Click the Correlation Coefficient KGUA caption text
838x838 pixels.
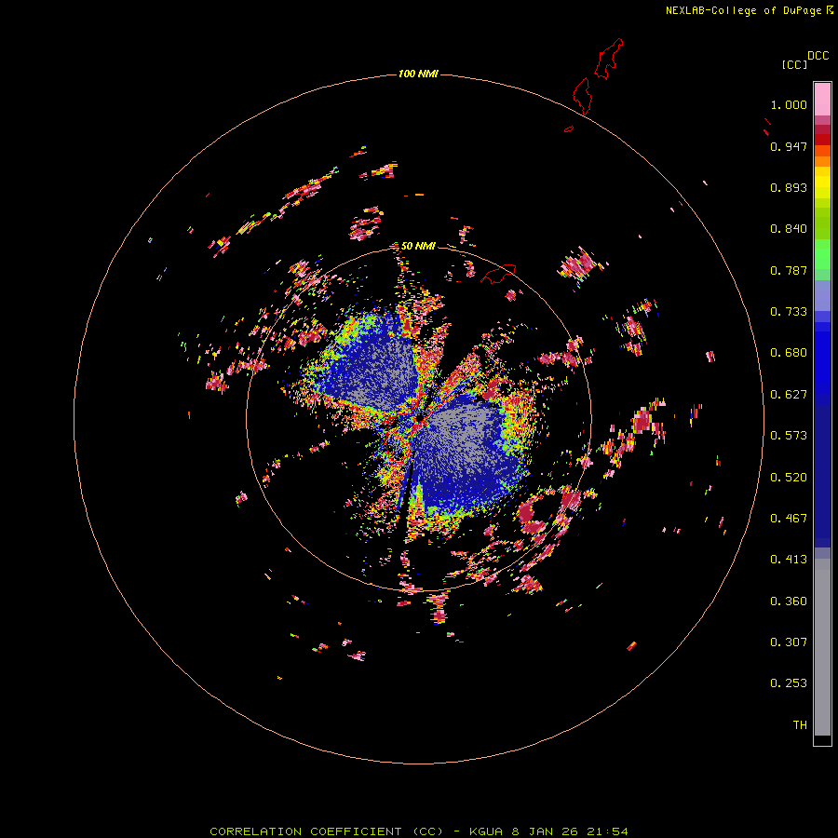418,831
